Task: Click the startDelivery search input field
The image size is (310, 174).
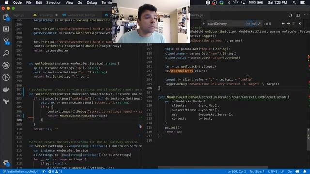Action: tap(226, 24)
